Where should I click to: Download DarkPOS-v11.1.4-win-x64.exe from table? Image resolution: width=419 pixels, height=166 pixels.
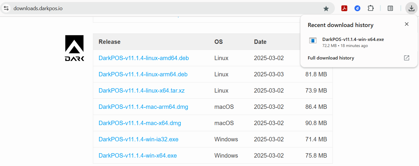[x=138, y=156]
